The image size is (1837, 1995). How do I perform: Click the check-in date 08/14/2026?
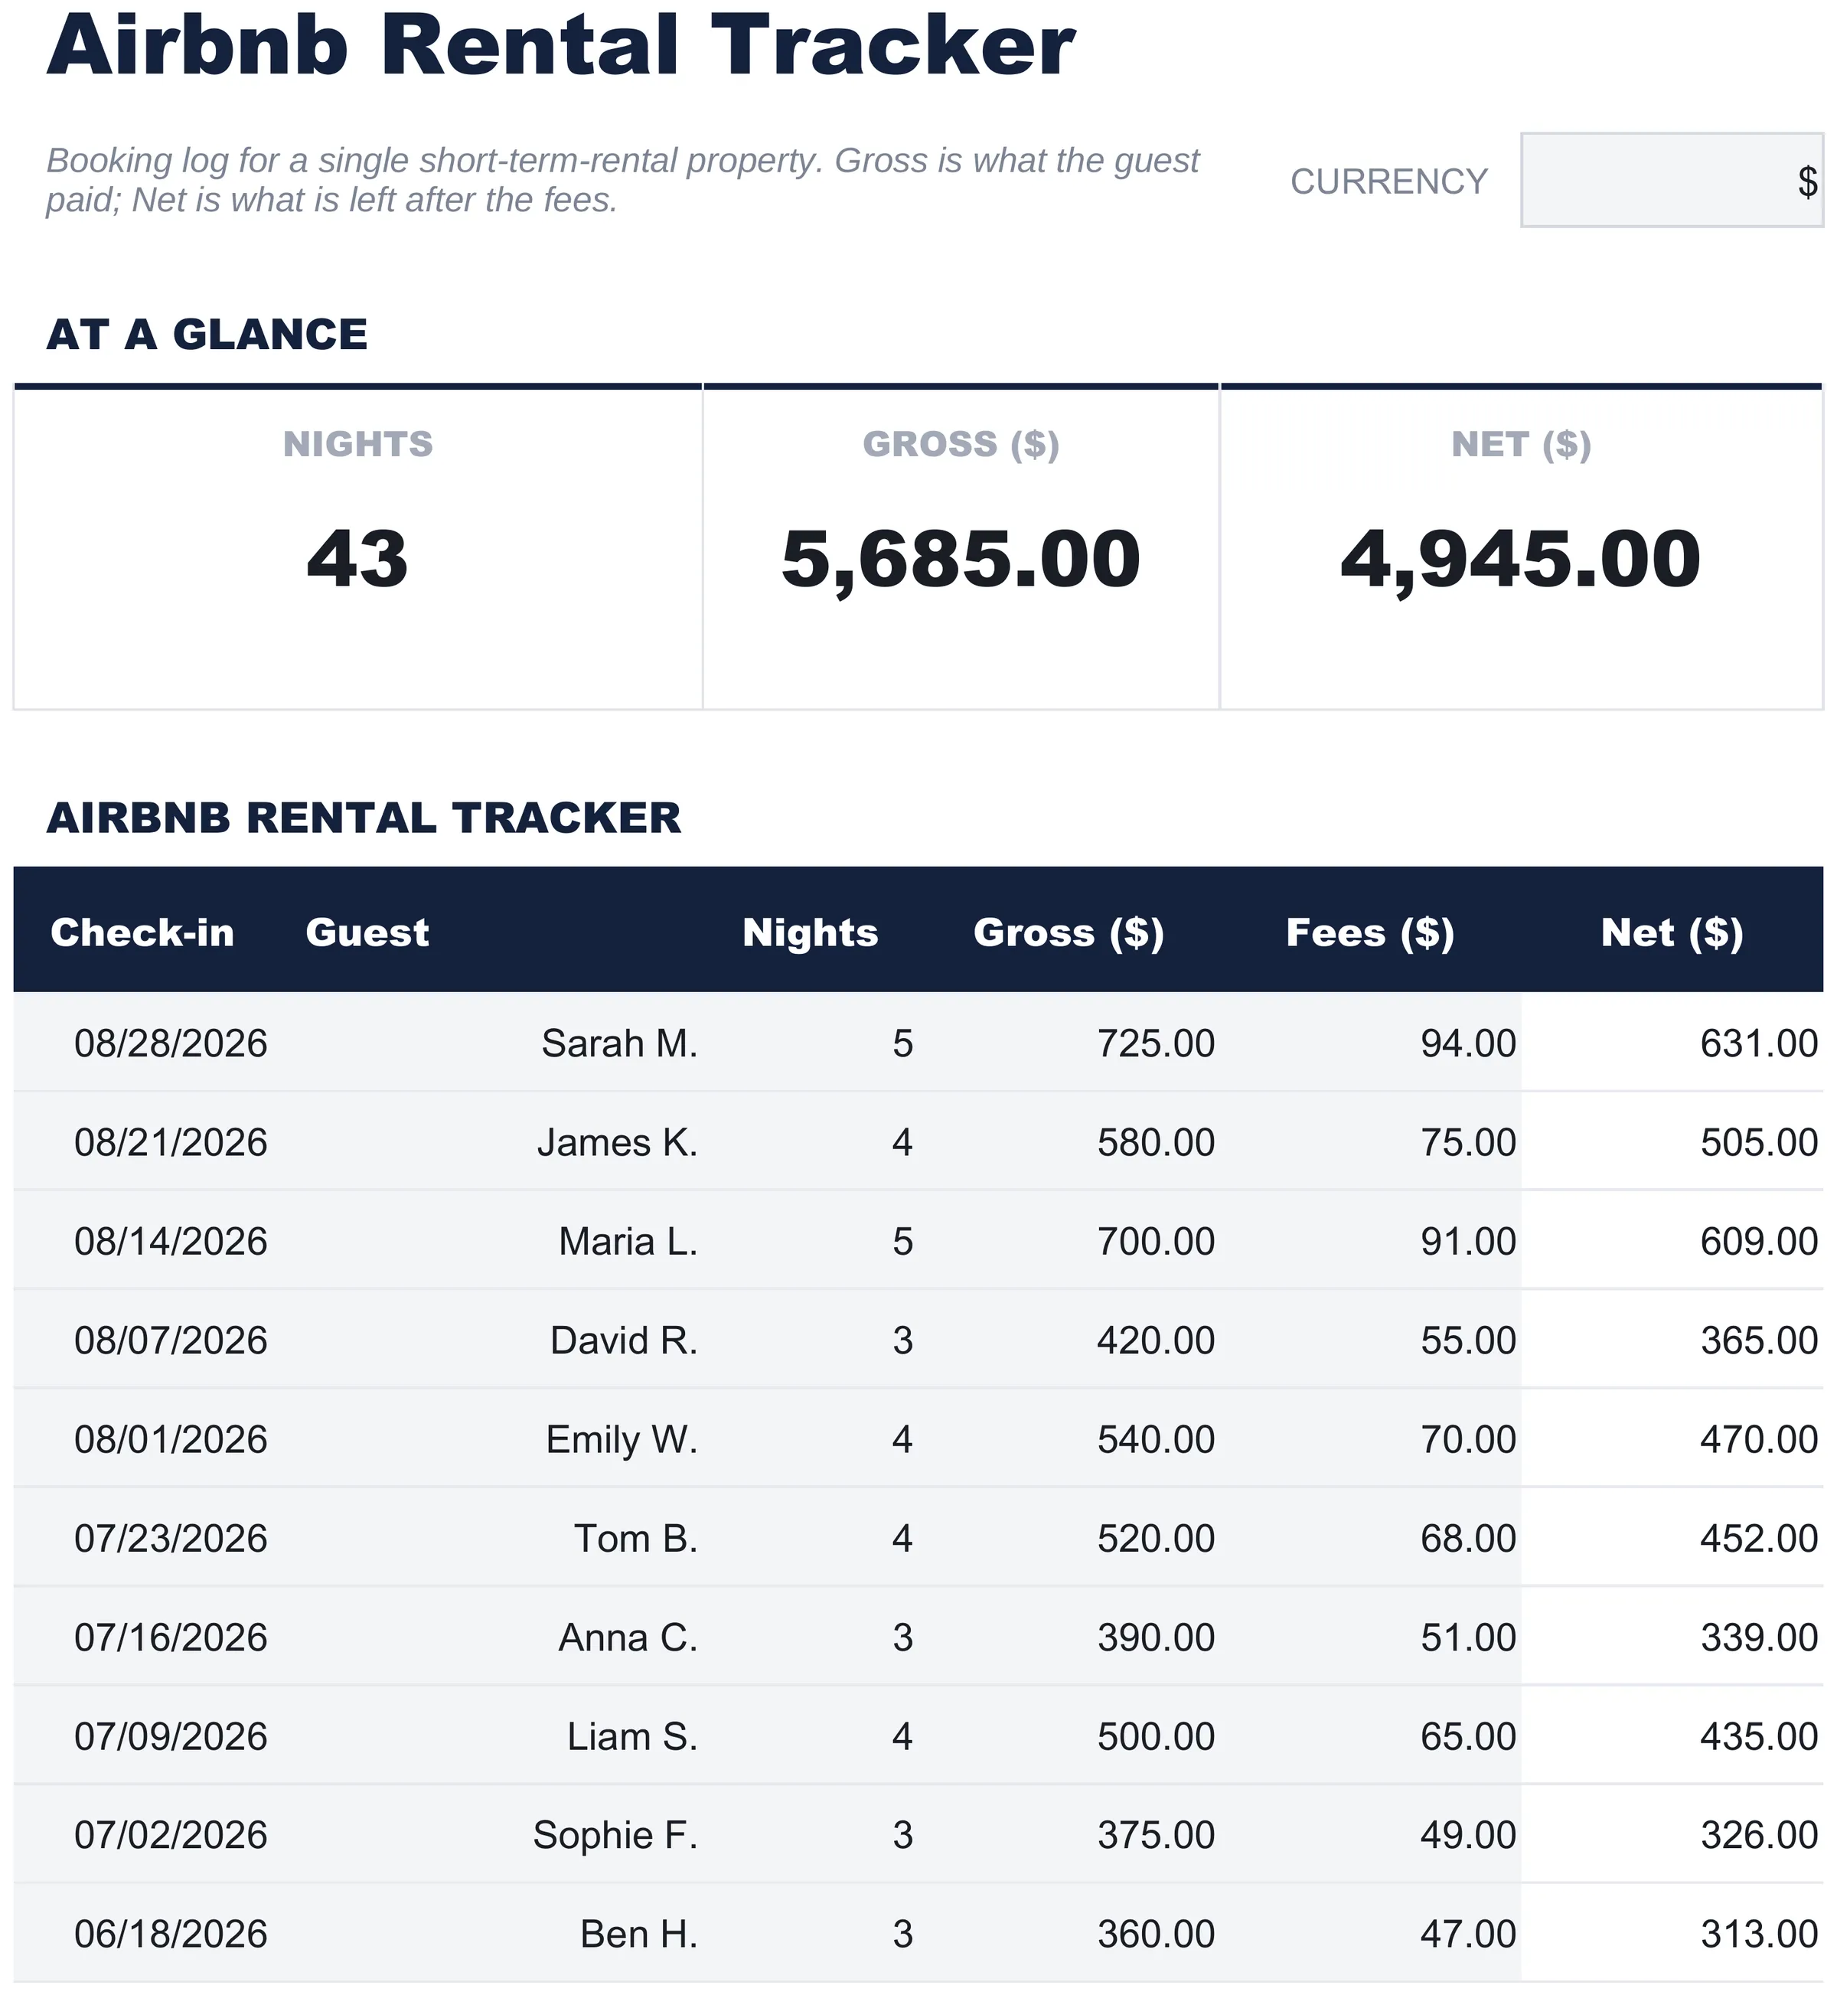[x=171, y=1242]
